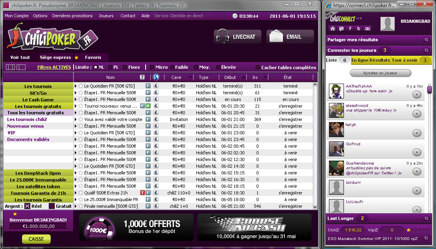Click the question mark icon in Nom header
Image resolution: width=436 pixels, height=249 pixels.
point(142,77)
